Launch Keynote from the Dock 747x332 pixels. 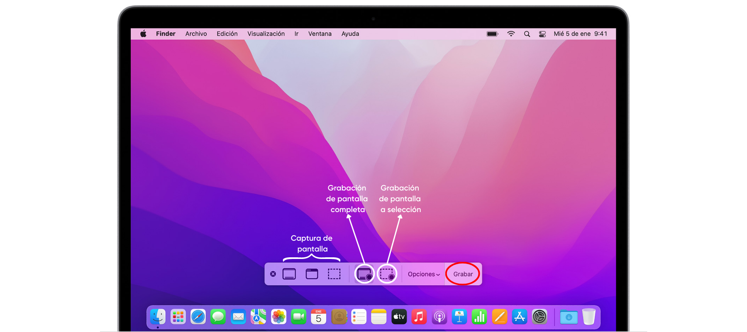pyautogui.click(x=459, y=317)
